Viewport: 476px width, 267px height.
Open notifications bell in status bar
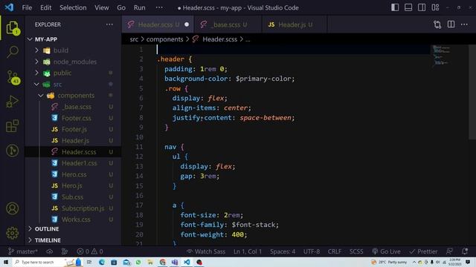464,251
